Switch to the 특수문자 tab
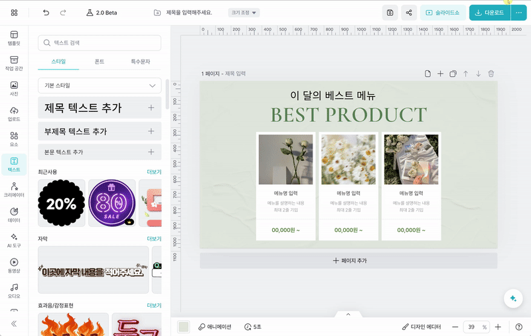 (x=140, y=62)
